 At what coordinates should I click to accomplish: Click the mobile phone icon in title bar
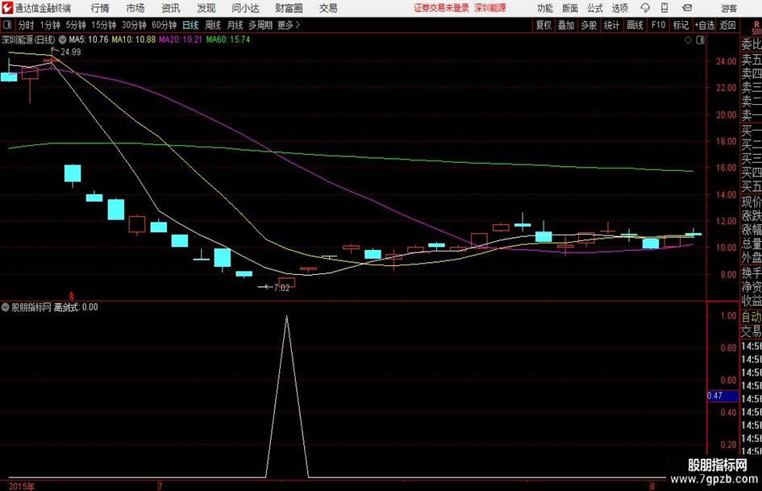point(664,8)
